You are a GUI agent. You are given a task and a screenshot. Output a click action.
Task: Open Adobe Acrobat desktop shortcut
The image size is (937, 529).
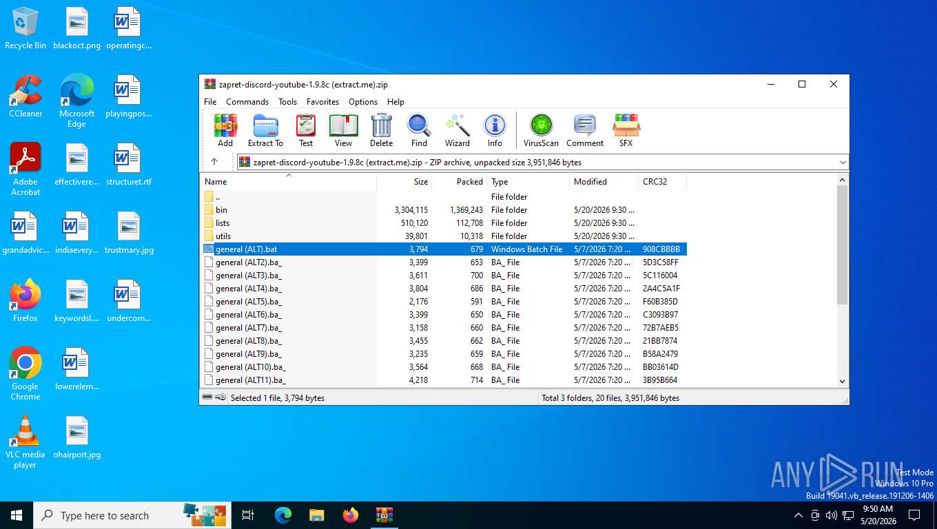tap(25, 169)
